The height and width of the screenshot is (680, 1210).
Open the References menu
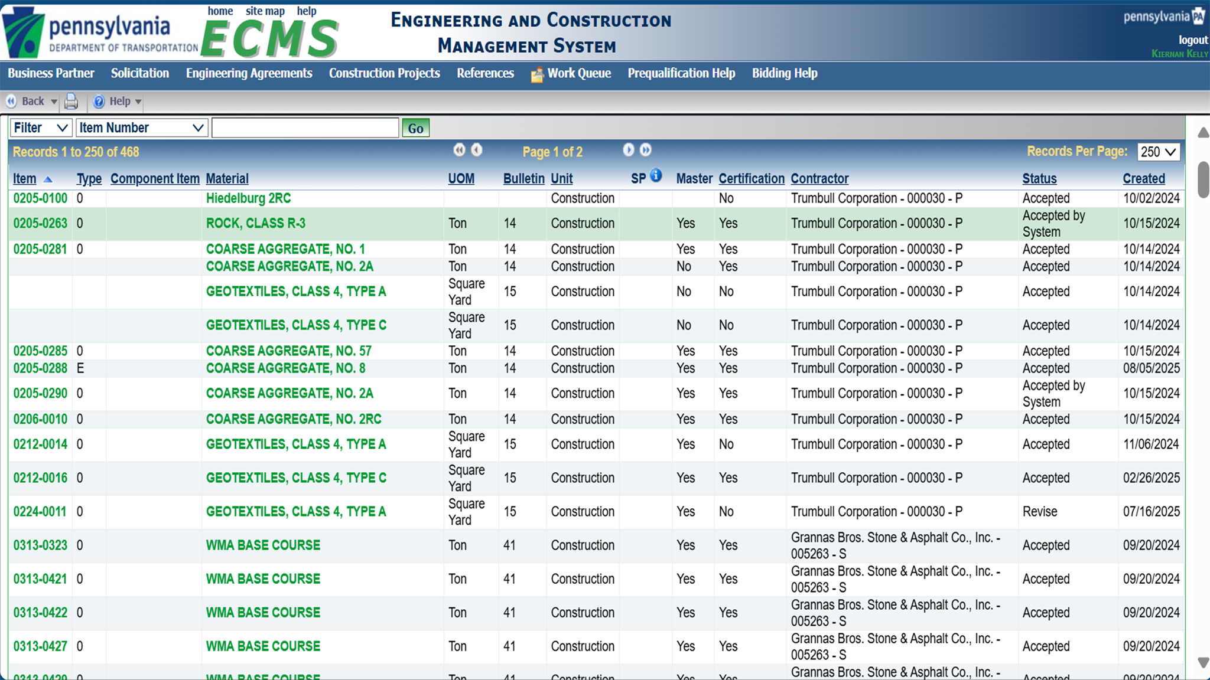click(485, 73)
